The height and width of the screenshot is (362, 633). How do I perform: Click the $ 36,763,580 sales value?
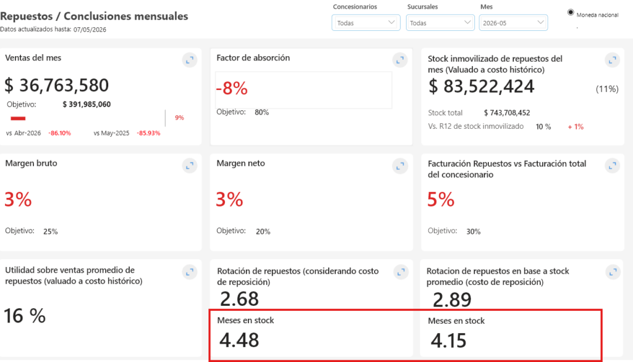[57, 85]
